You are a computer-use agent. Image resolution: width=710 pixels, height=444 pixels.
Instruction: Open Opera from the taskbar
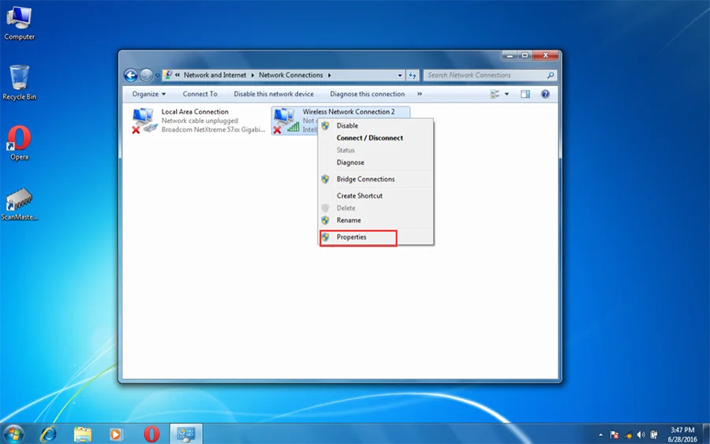[x=151, y=434]
